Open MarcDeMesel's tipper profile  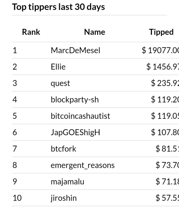75,50
